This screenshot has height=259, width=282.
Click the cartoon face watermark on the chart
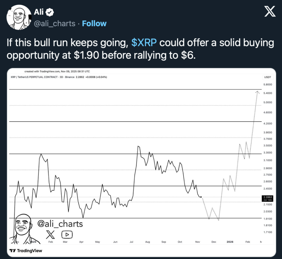pyautogui.click(x=23, y=225)
